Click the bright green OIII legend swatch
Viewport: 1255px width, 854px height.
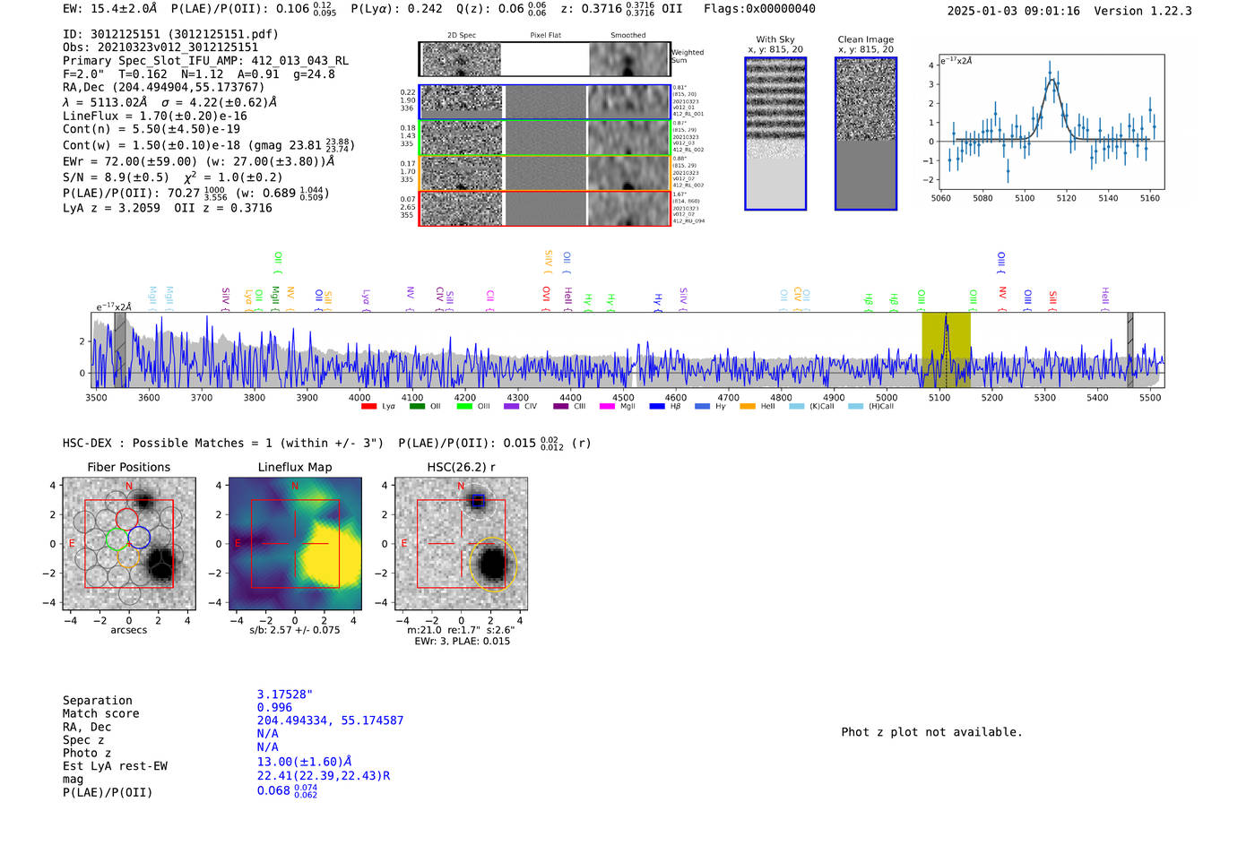click(x=464, y=407)
